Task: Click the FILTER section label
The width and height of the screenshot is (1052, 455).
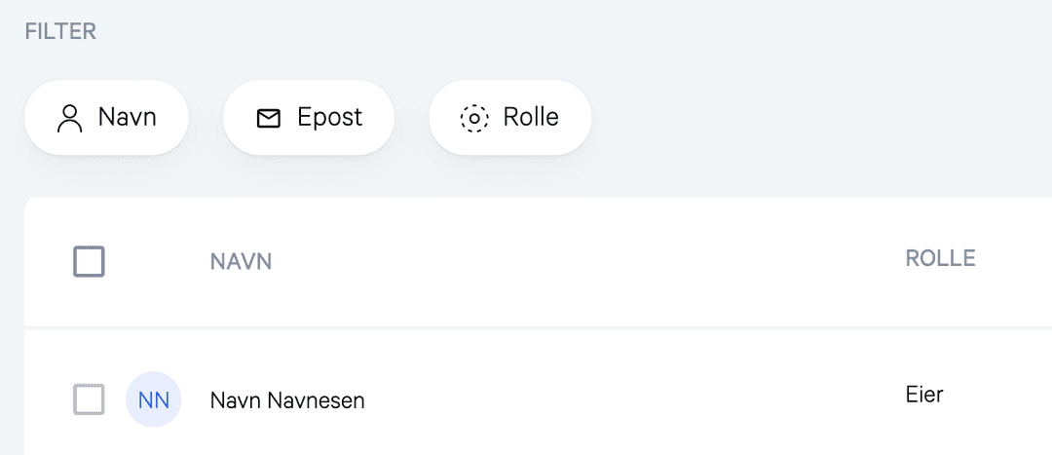Action: pos(60,31)
